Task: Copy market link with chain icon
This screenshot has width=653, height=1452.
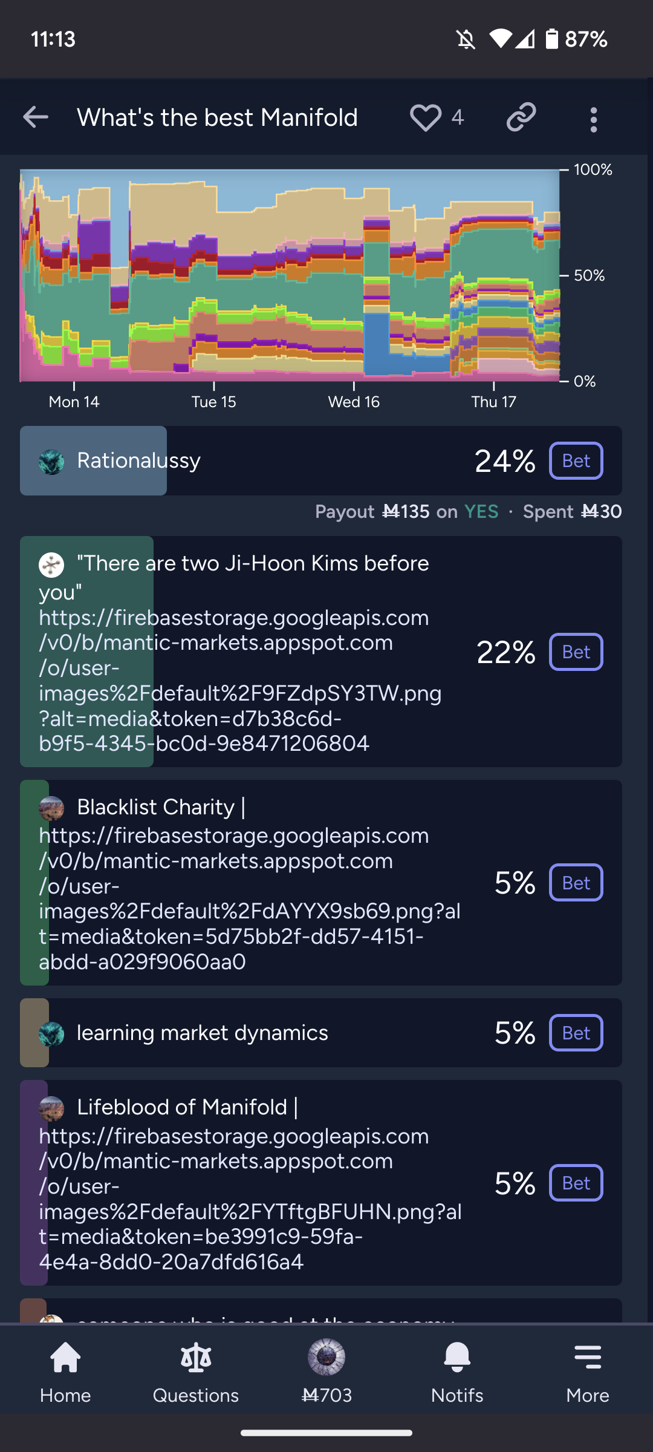Action: click(x=521, y=117)
